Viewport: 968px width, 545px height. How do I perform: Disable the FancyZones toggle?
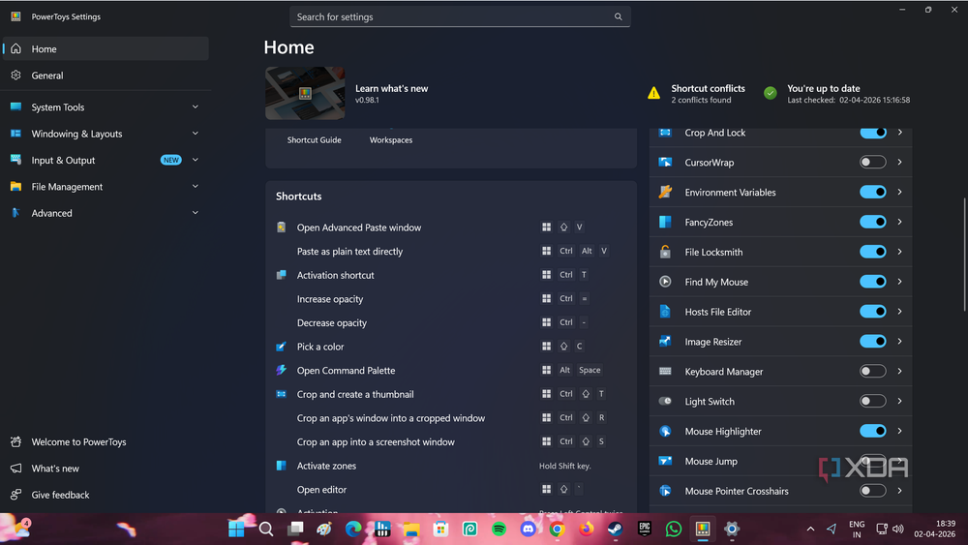(x=873, y=223)
